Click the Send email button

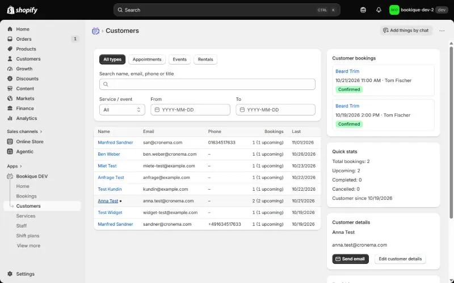pos(350,259)
